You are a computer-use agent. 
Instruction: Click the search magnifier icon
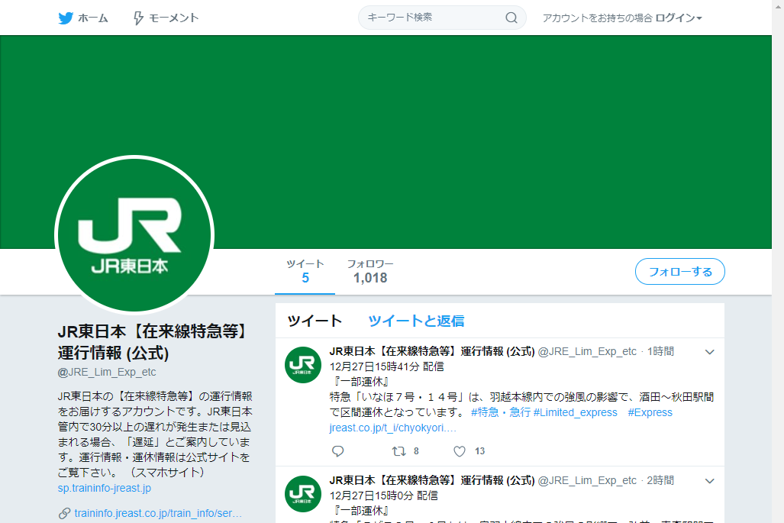pyautogui.click(x=511, y=18)
